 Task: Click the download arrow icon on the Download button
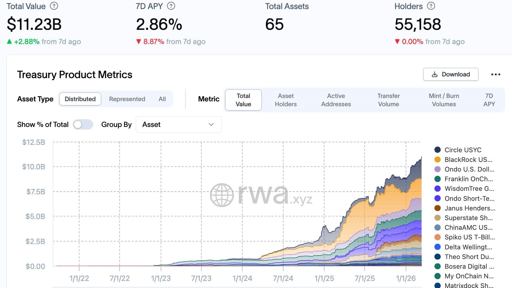click(x=434, y=74)
